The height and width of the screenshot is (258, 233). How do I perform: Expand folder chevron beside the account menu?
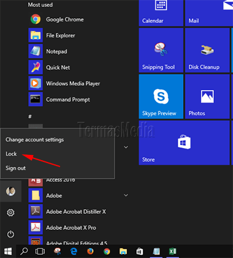coord(126,147)
